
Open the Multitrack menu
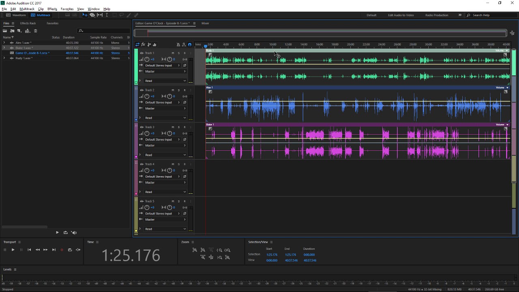click(27, 9)
